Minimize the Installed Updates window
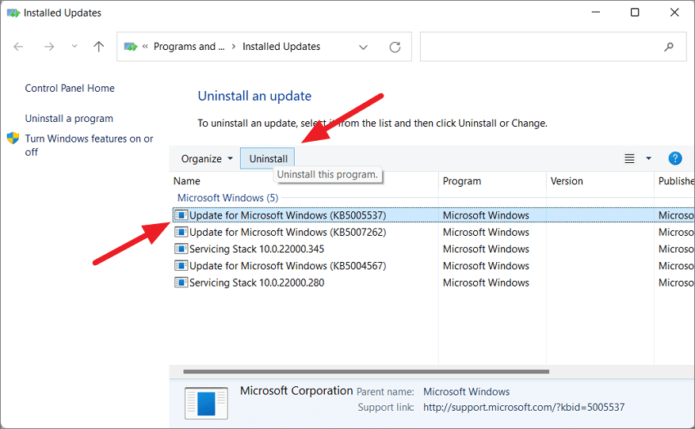Screen dimensions: 695x429 596,13
